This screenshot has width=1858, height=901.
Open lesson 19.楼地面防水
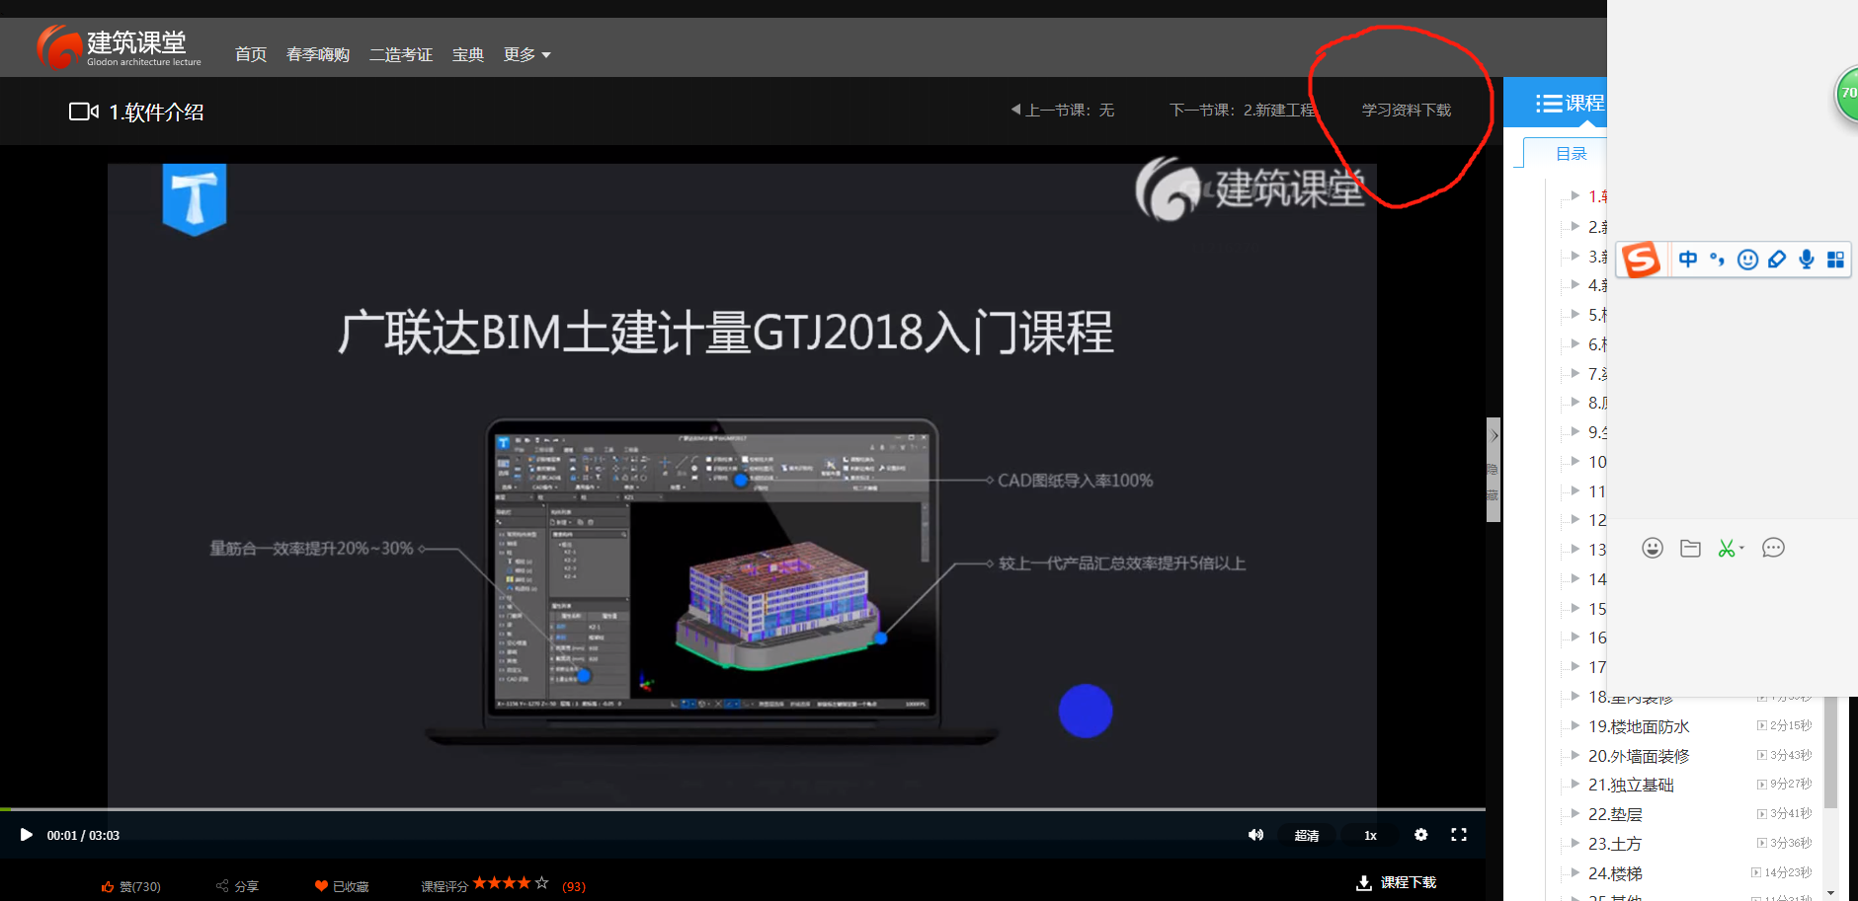1639,726
